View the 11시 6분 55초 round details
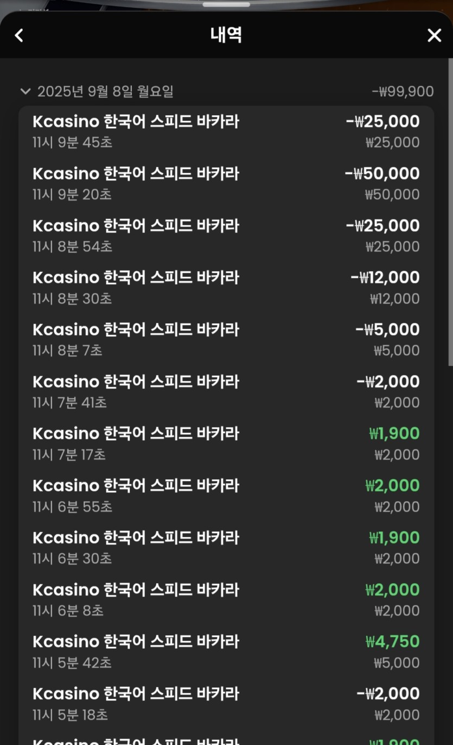 coord(226,496)
